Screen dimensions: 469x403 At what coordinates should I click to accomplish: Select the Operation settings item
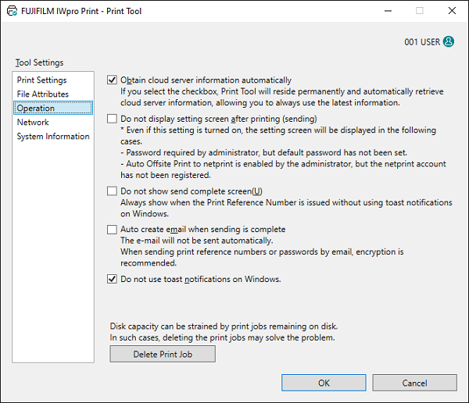tap(36, 108)
